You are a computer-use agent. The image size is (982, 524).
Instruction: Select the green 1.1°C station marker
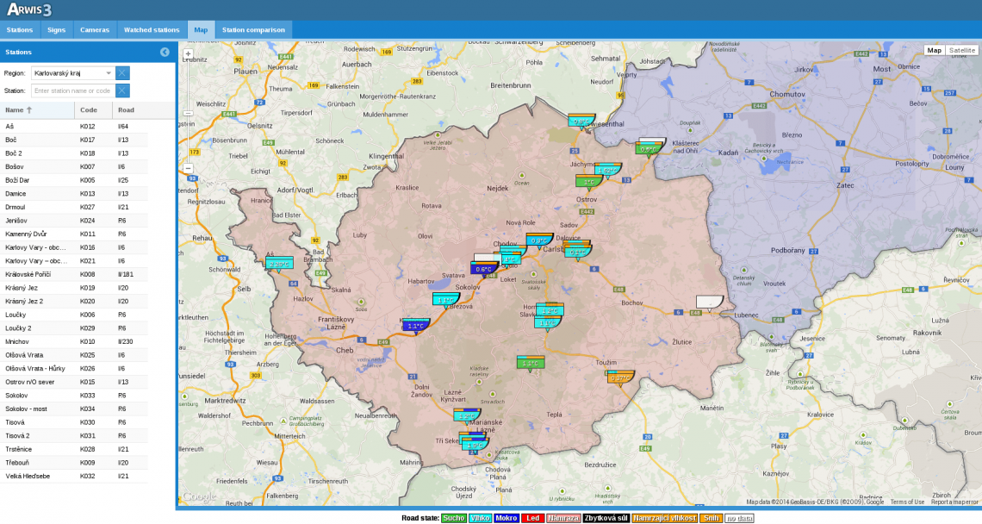531,364
